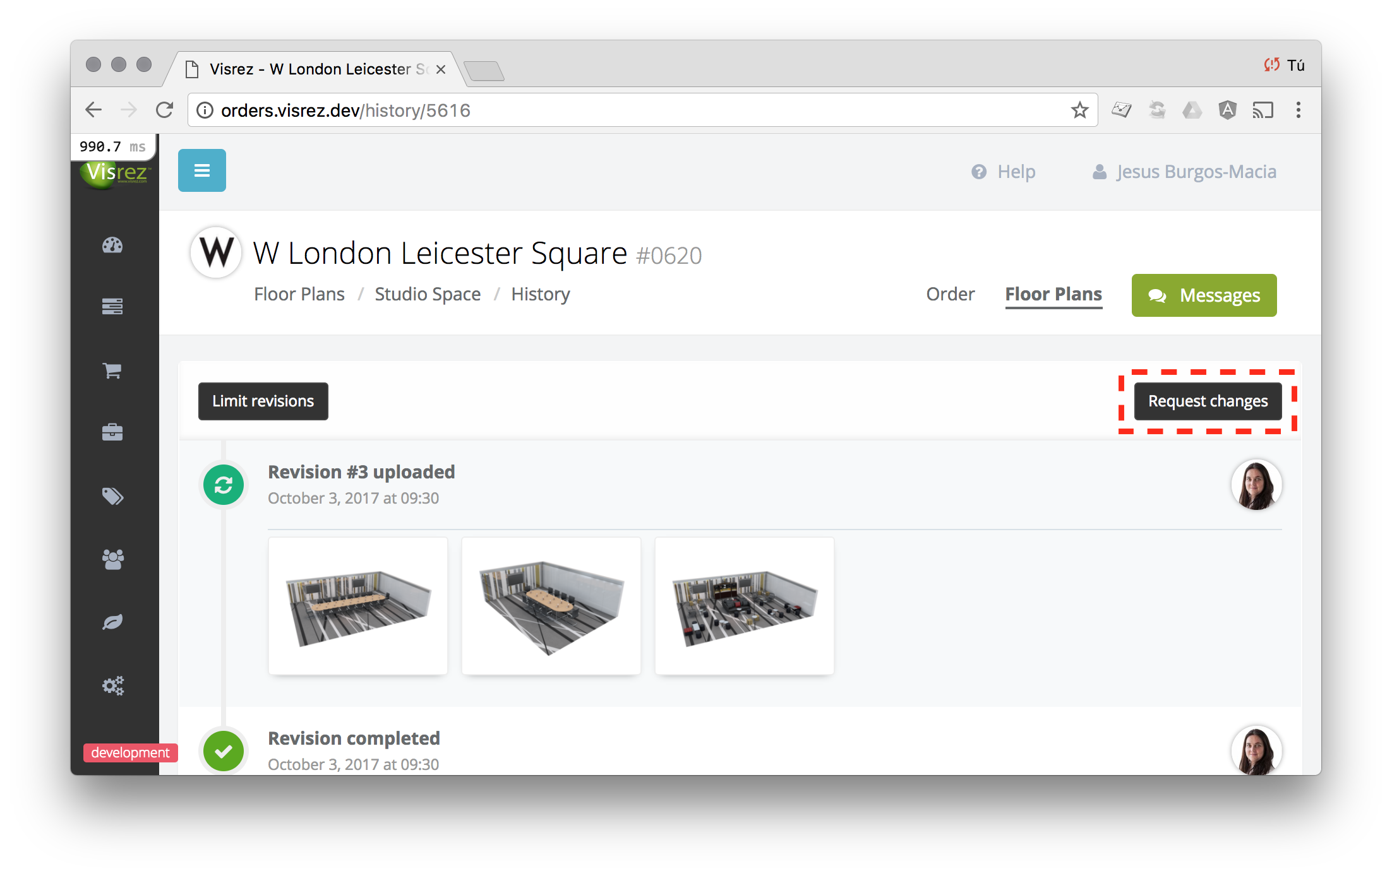Open the briefcase icon in sidebar
The height and width of the screenshot is (876, 1392).
point(112,432)
